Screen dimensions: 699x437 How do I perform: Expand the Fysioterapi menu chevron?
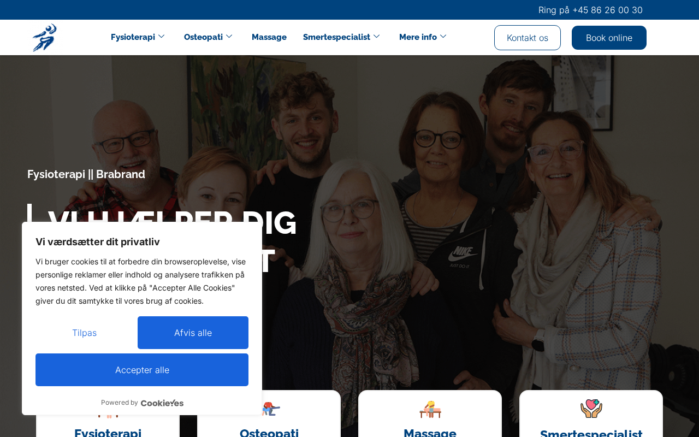(161, 37)
